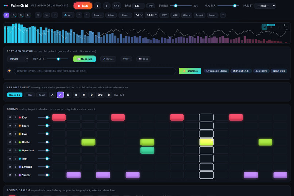
Task: Click the Density slider
Action: pyautogui.click(x=57, y=59)
